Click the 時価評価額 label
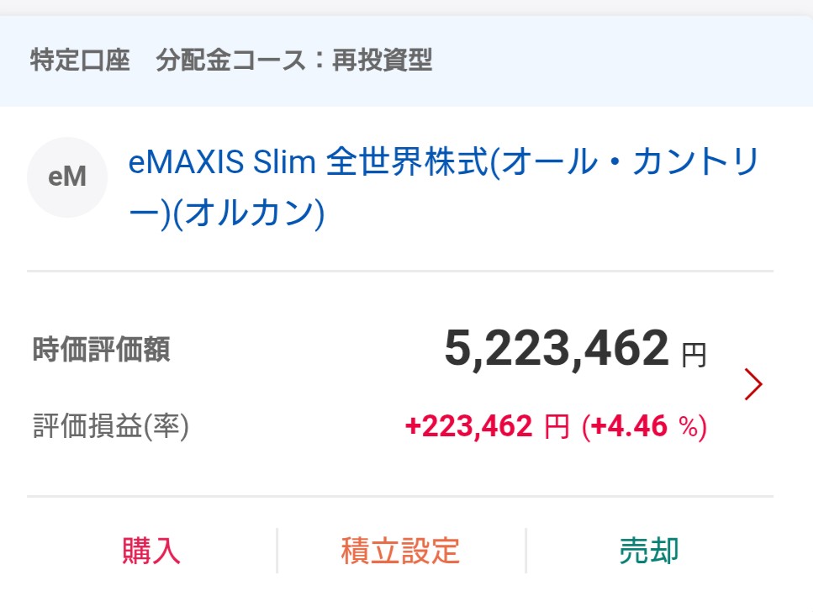The height and width of the screenshot is (612, 813). click(101, 349)
